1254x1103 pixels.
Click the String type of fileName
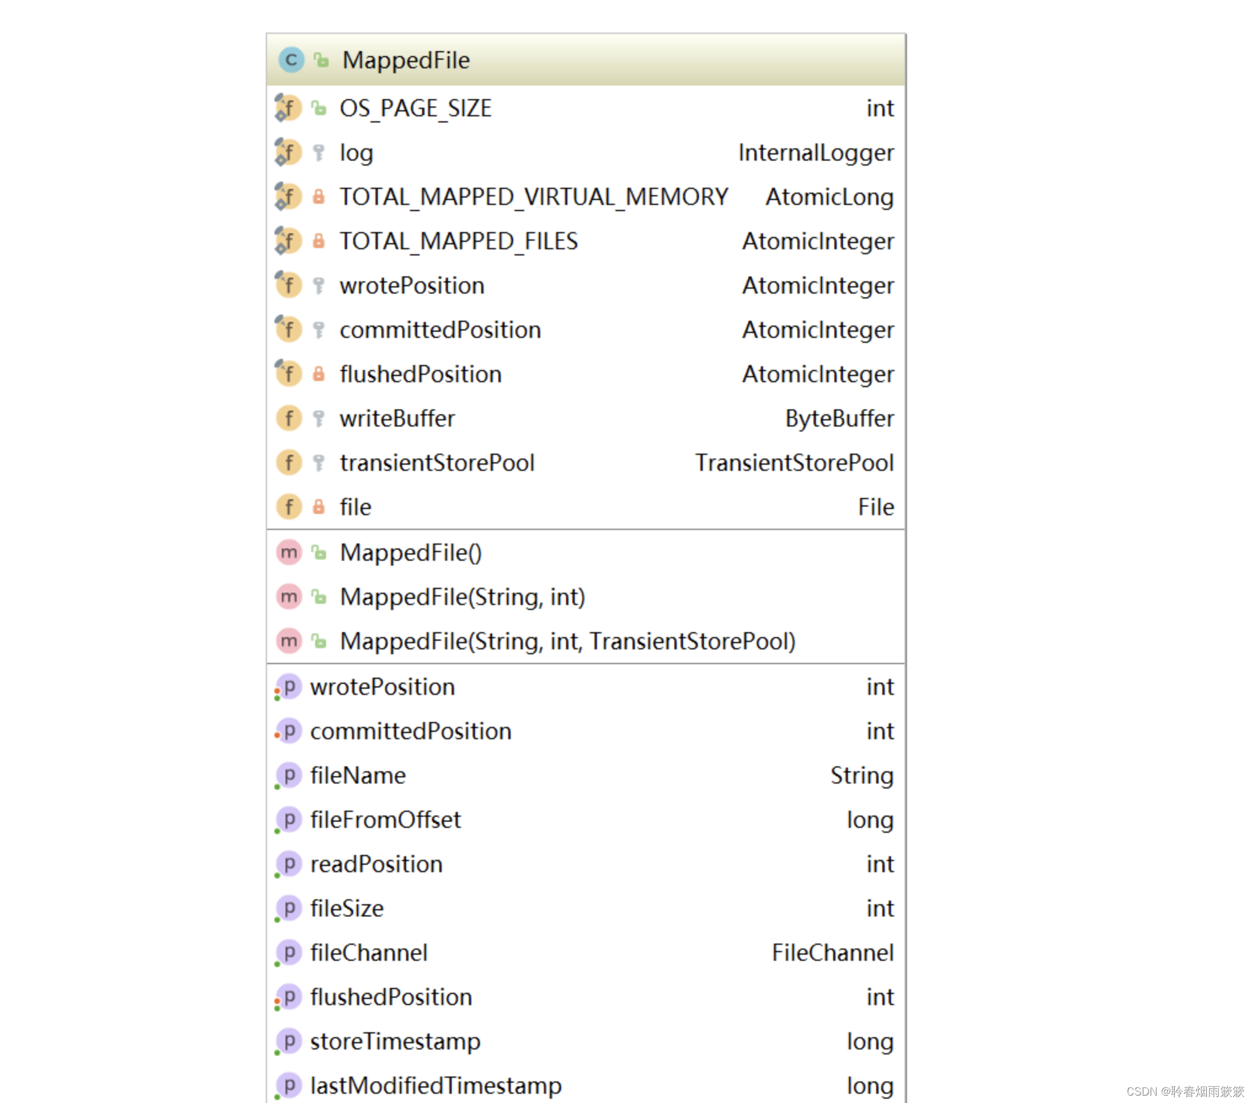[862, 776]
